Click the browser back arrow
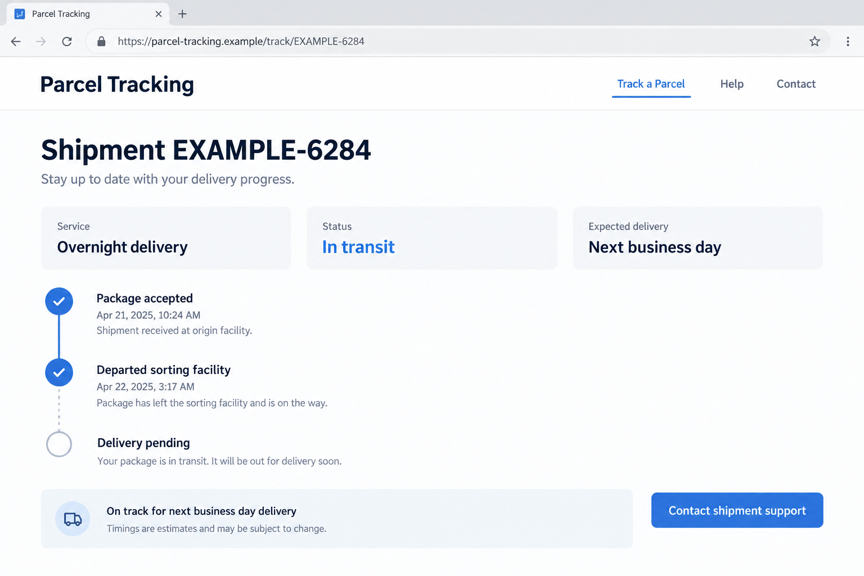The height and width of the screenshot is (576, 864). point(16,41)
